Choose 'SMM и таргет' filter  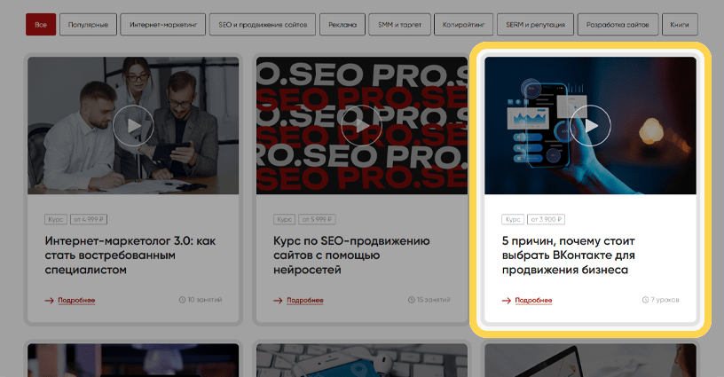(399, 25)
